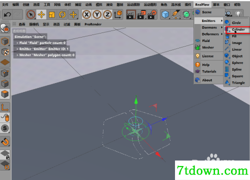Select the Workplane mode grid icon
Screen dimensions: 250x180
point(5,62)
